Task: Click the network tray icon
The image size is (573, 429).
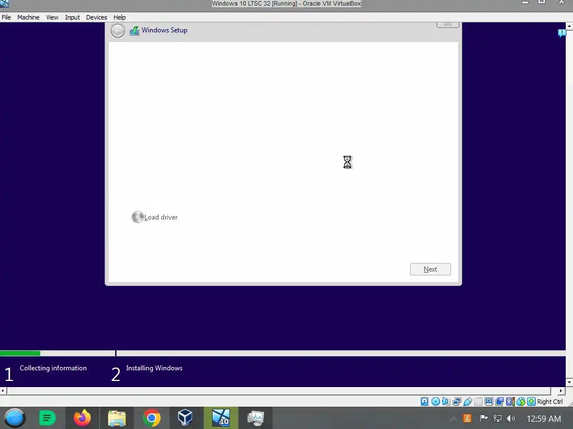Action: click(497, 418)
